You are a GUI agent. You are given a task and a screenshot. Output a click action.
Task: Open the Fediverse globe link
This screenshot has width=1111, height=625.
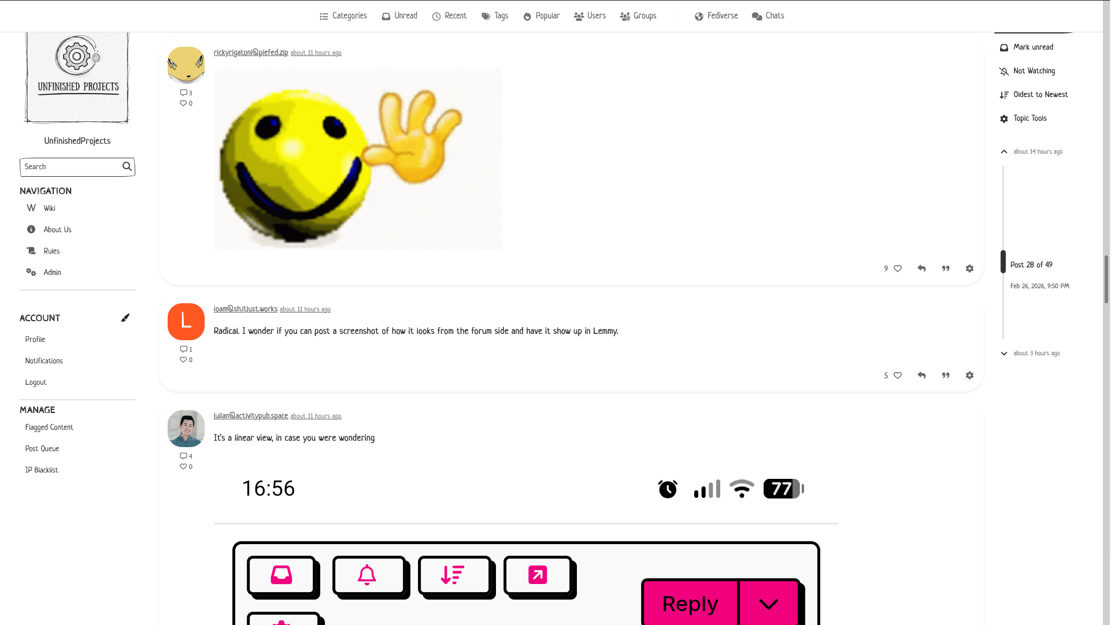tap(716, 16)
